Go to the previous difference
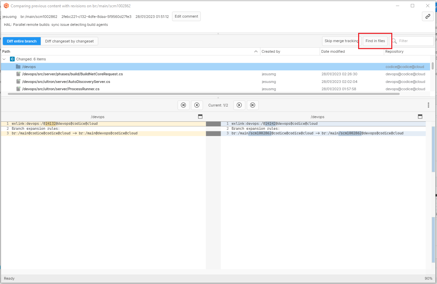This screenshot has height=284, width=437. pyautogui.click(x=197, y=105)
